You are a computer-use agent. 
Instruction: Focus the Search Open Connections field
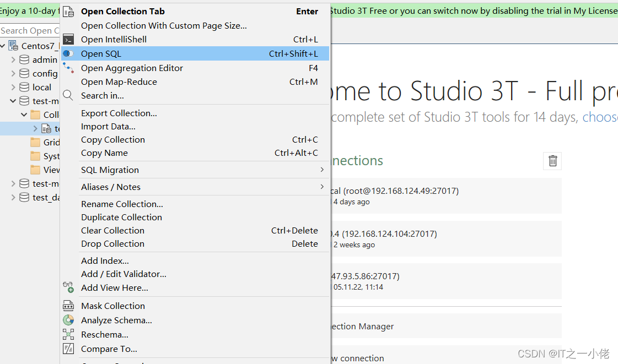(30, 30)
